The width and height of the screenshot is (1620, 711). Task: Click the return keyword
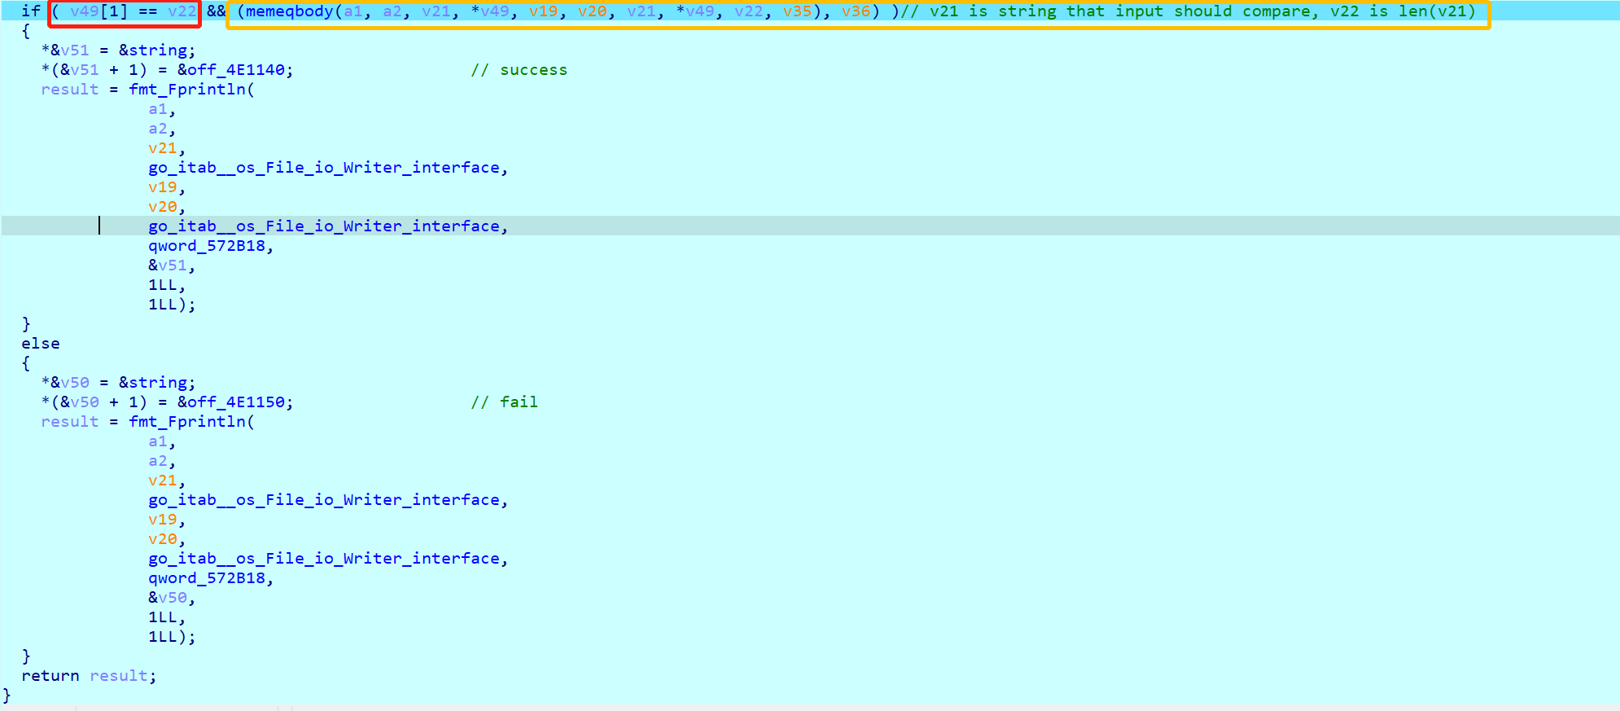(50, 676)
